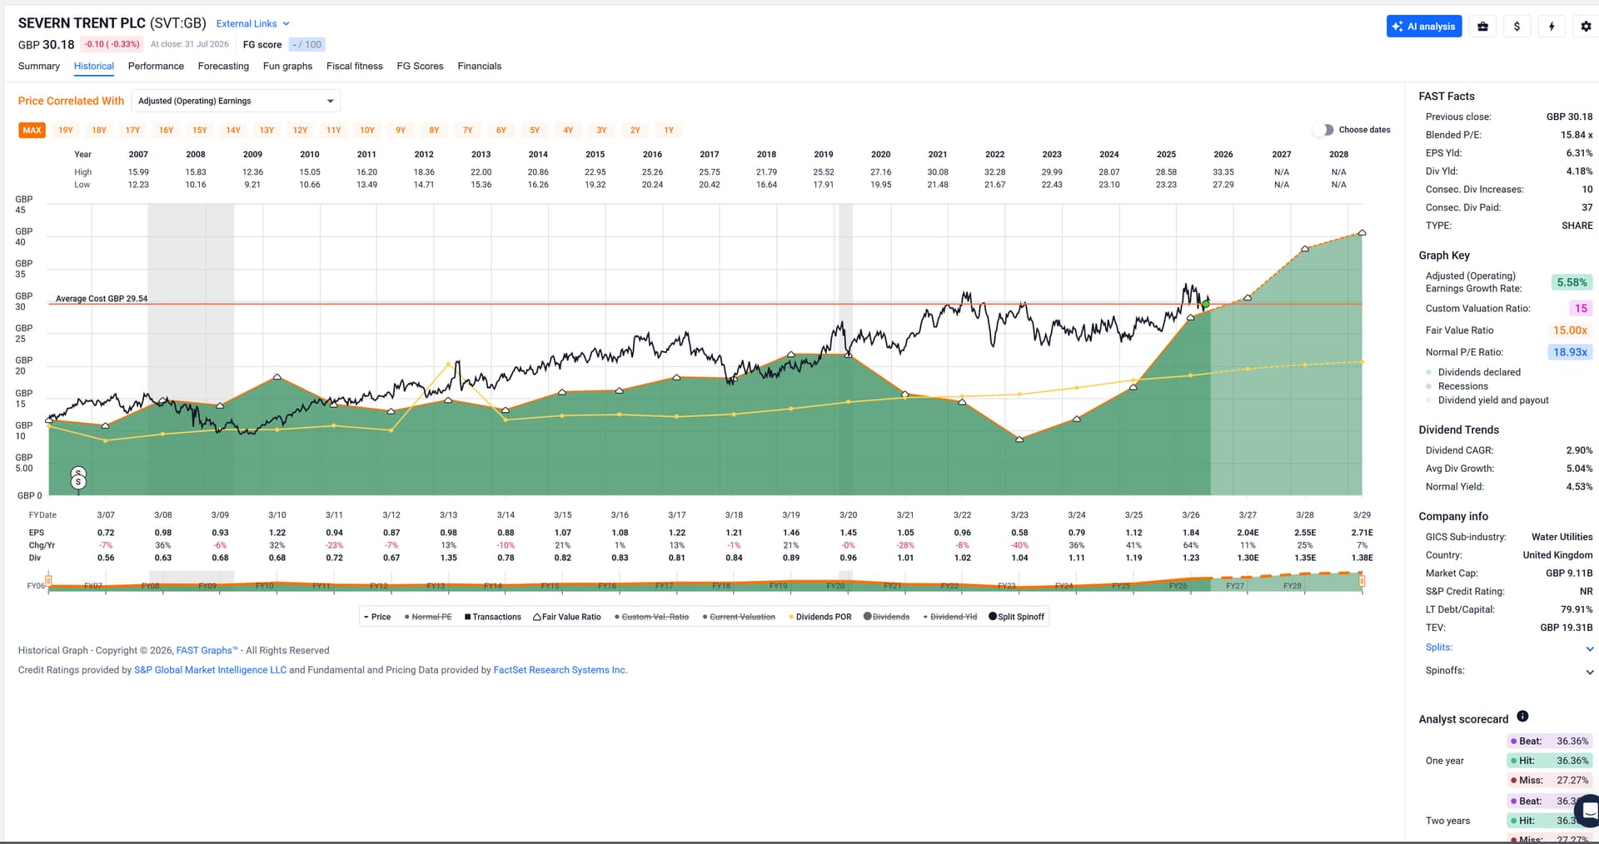Toggle Current Valuation in legend

739,617
